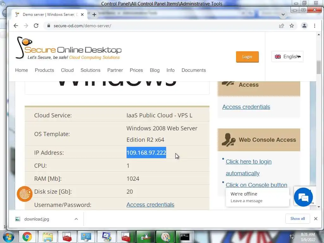
Task: Click the address bar URL
Action: pos(83,26)
